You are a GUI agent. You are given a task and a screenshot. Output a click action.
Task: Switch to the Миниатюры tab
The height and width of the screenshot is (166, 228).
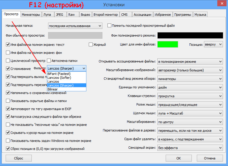tap(31, 15)
